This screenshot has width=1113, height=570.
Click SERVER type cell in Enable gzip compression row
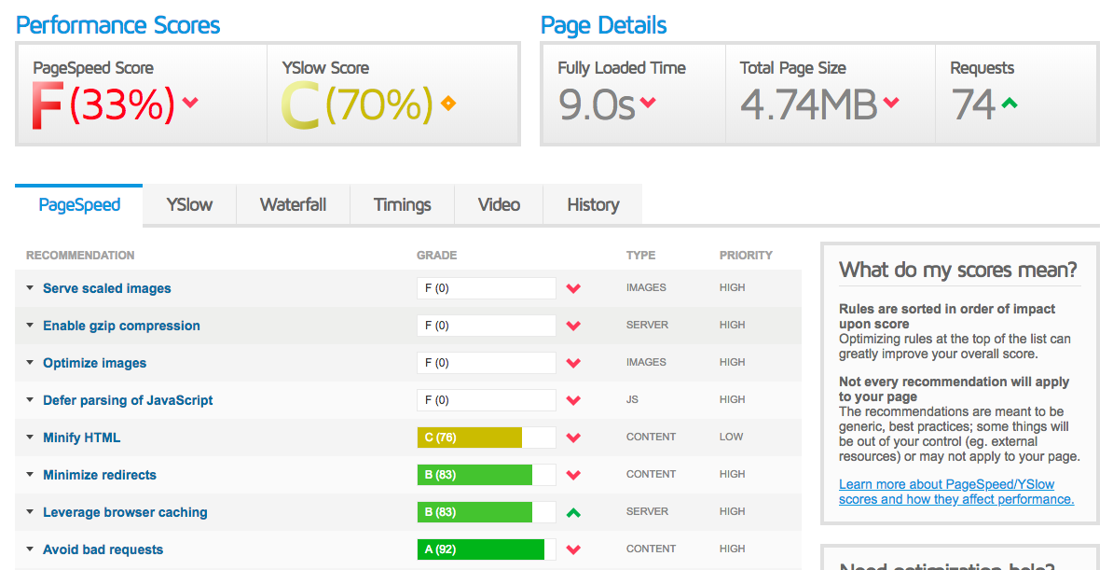click(647, 325)
